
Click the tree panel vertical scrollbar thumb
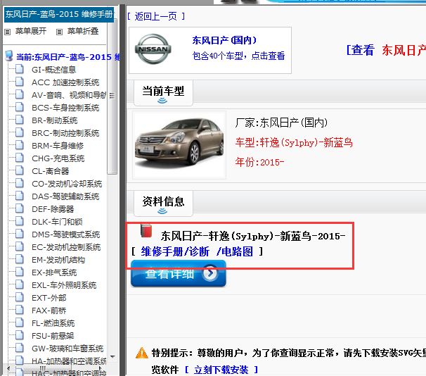point(112,96)
